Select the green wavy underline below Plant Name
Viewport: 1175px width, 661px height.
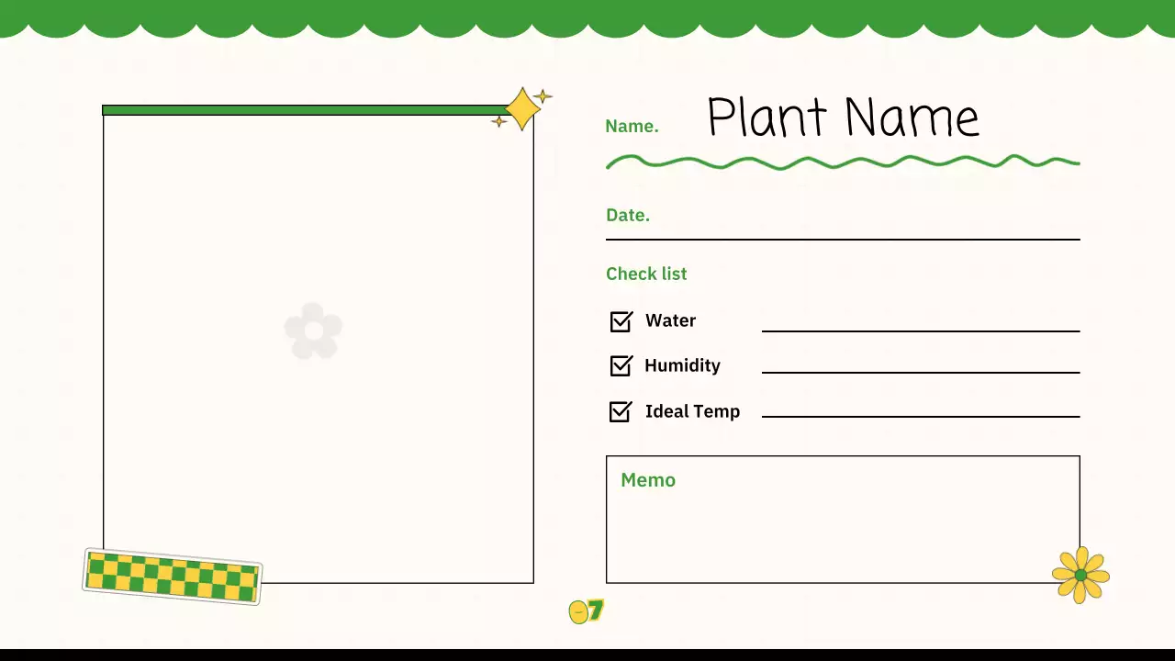click(843, 162)
